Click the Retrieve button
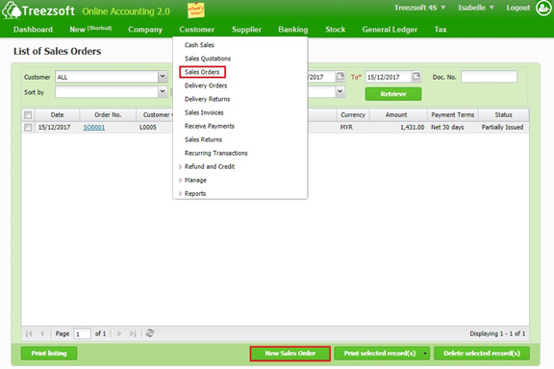 392,94
